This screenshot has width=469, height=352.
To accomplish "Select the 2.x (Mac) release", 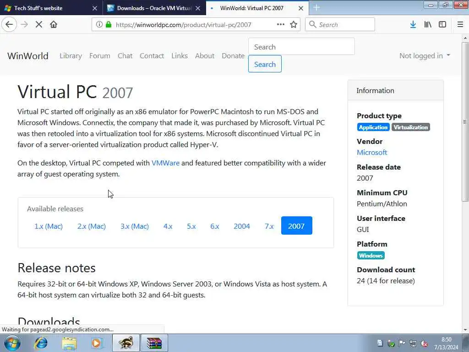I will click(92, 226).
